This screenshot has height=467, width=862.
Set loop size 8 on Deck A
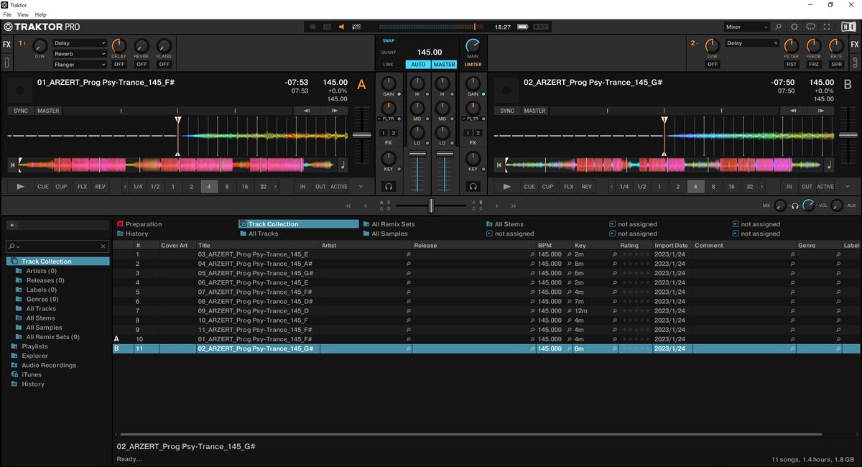click(227, 186)
